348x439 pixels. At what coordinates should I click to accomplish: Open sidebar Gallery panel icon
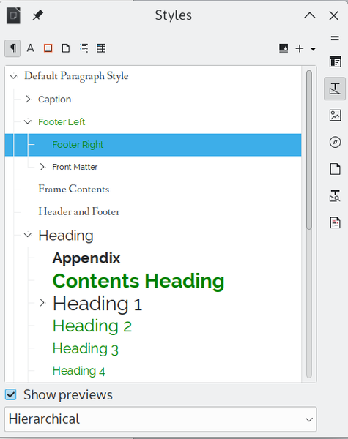click(335, 116)
